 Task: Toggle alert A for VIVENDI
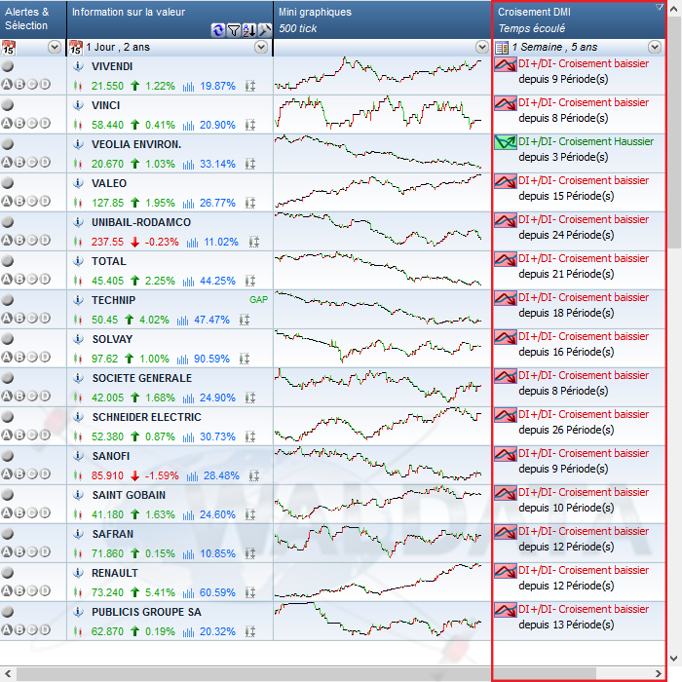pyautogui.click(x=7, y=85)
